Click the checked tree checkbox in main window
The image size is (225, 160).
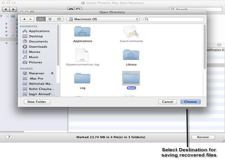13,35
